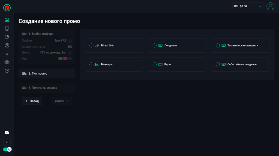Select the Тематические лендинги radio button
This screenshot has height=156, width=279.
218,46
